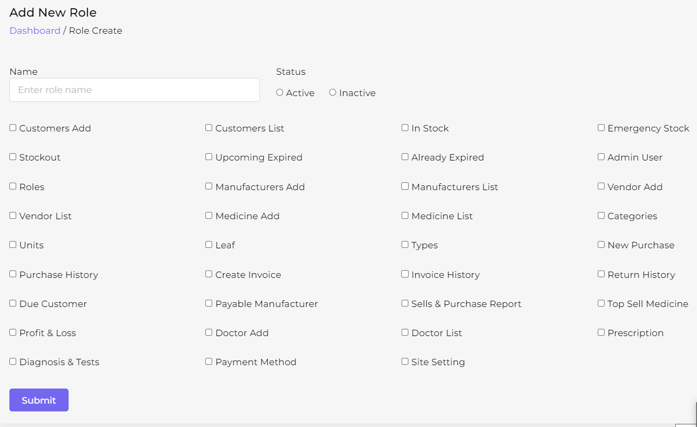Check the Site Setting checkbox

tap(405, 362)
